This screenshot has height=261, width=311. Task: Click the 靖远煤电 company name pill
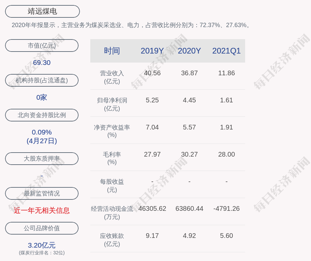pyautogui.click(x=42, y=11)
